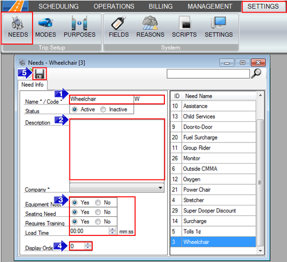Viewport: 287px width, 262px height.
Task: Open the PURPOSES icon
Action: coord(79,23)
